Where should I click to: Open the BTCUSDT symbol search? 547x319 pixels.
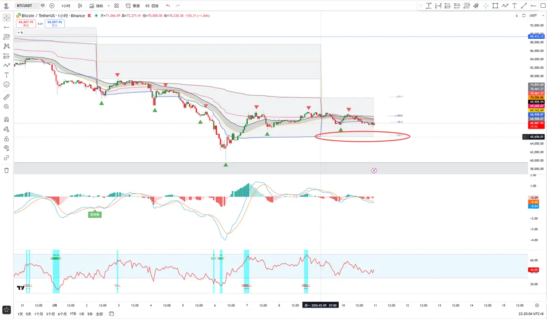pyautogui.click(x=25, y=6)
